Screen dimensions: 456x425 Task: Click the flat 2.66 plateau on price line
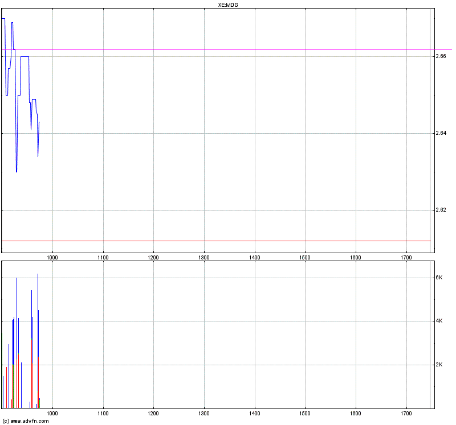[25, 57]
